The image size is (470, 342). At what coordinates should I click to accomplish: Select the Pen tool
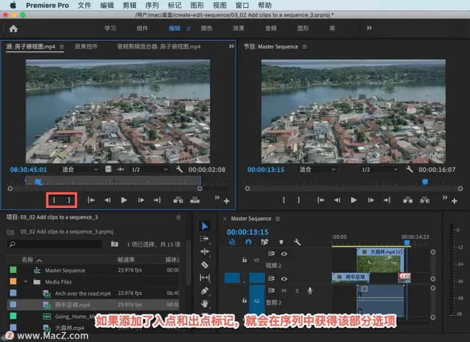[204, 291]
